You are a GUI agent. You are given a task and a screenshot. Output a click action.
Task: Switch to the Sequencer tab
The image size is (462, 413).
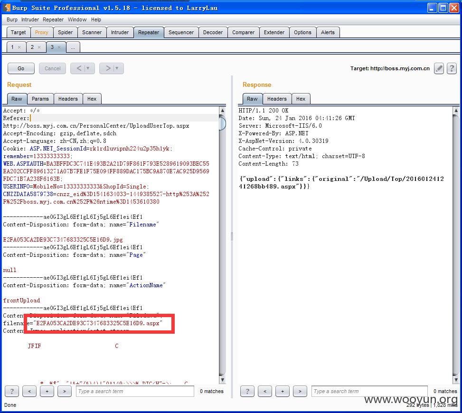[x=181, y=32]
